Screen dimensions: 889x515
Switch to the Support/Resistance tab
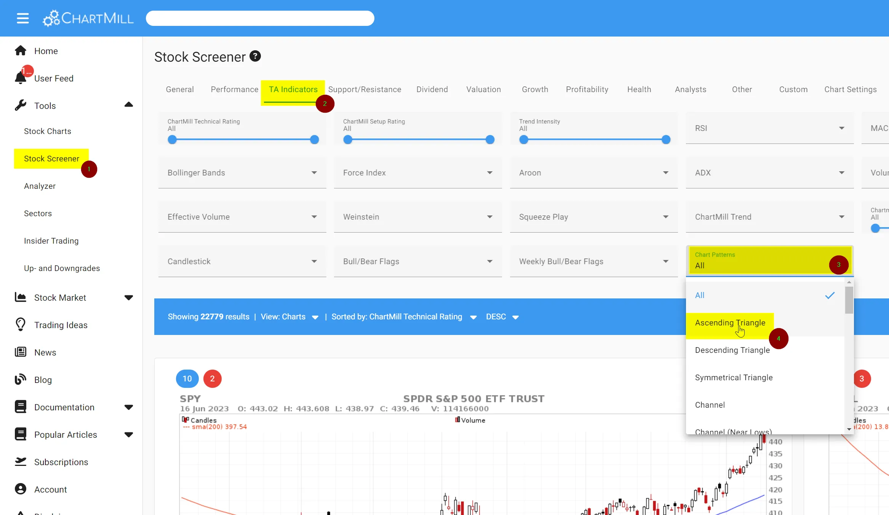pos(365,89)
